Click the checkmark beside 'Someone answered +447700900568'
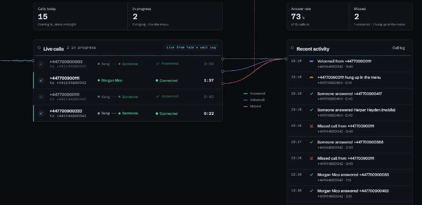 pos(311,142)
